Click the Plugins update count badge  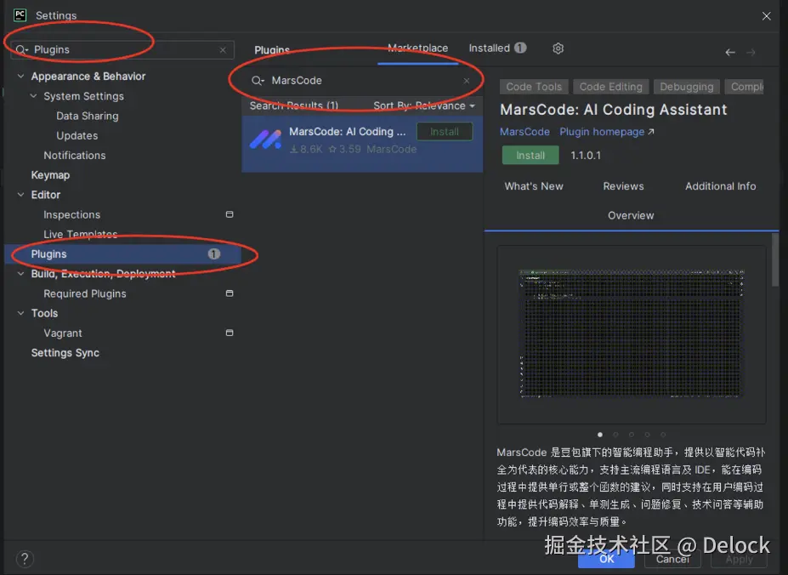pos(214,254)
